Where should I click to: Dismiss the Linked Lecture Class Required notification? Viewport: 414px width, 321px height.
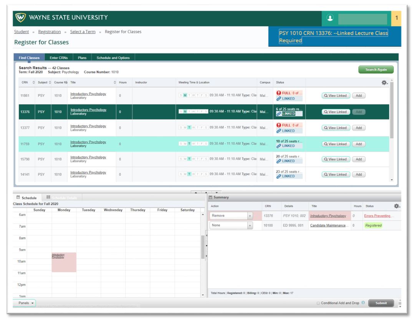[x=335, y=37]
